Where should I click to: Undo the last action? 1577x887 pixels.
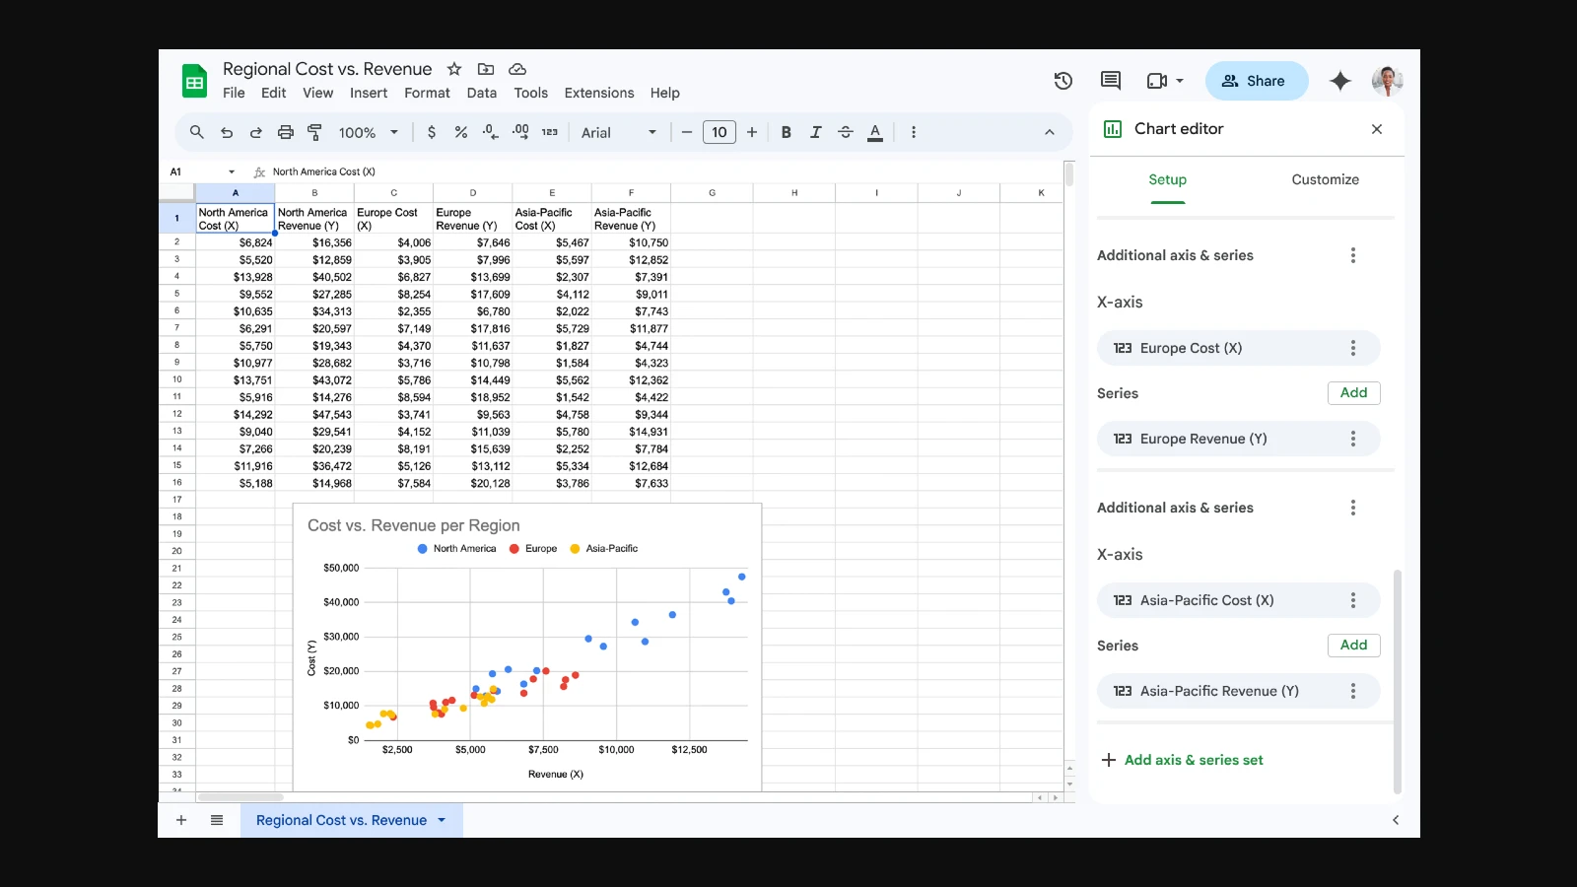pyautogui.click(x=227, y=132)
